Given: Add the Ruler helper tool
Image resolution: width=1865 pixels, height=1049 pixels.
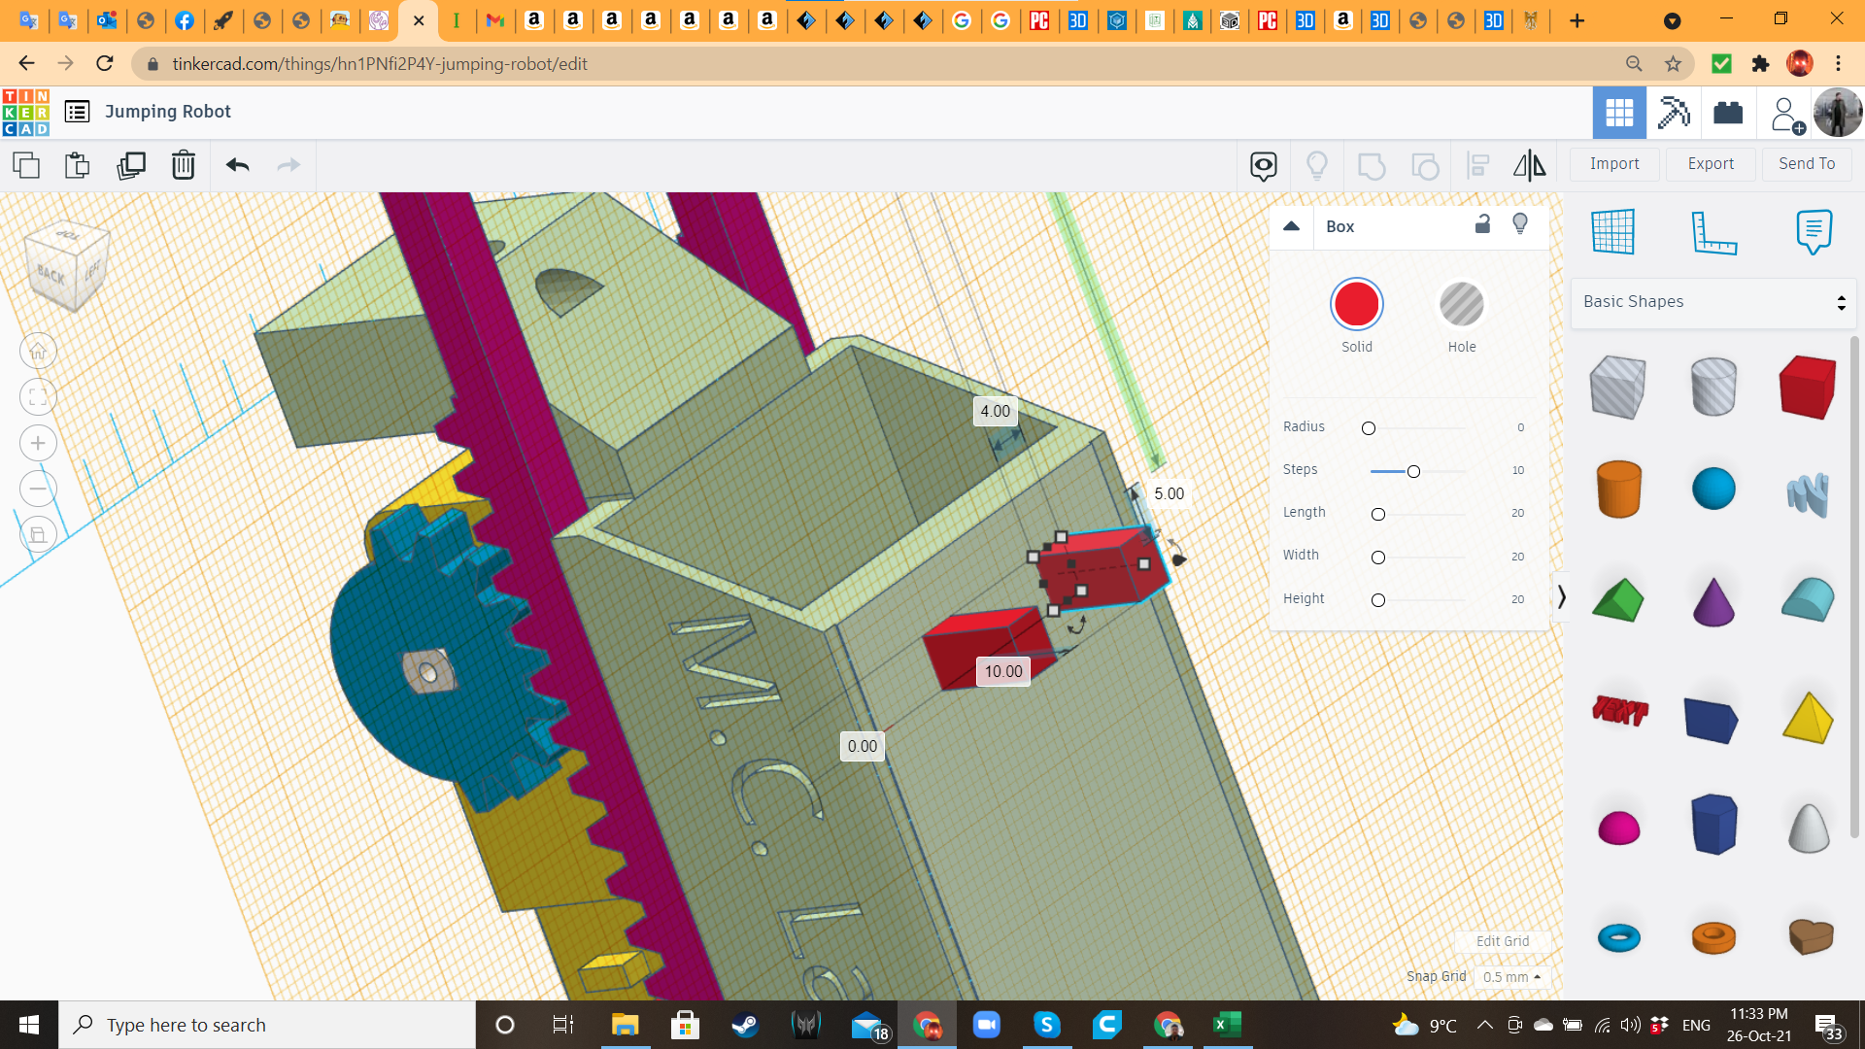Looking at the screenshot, I should (1713, 232).
